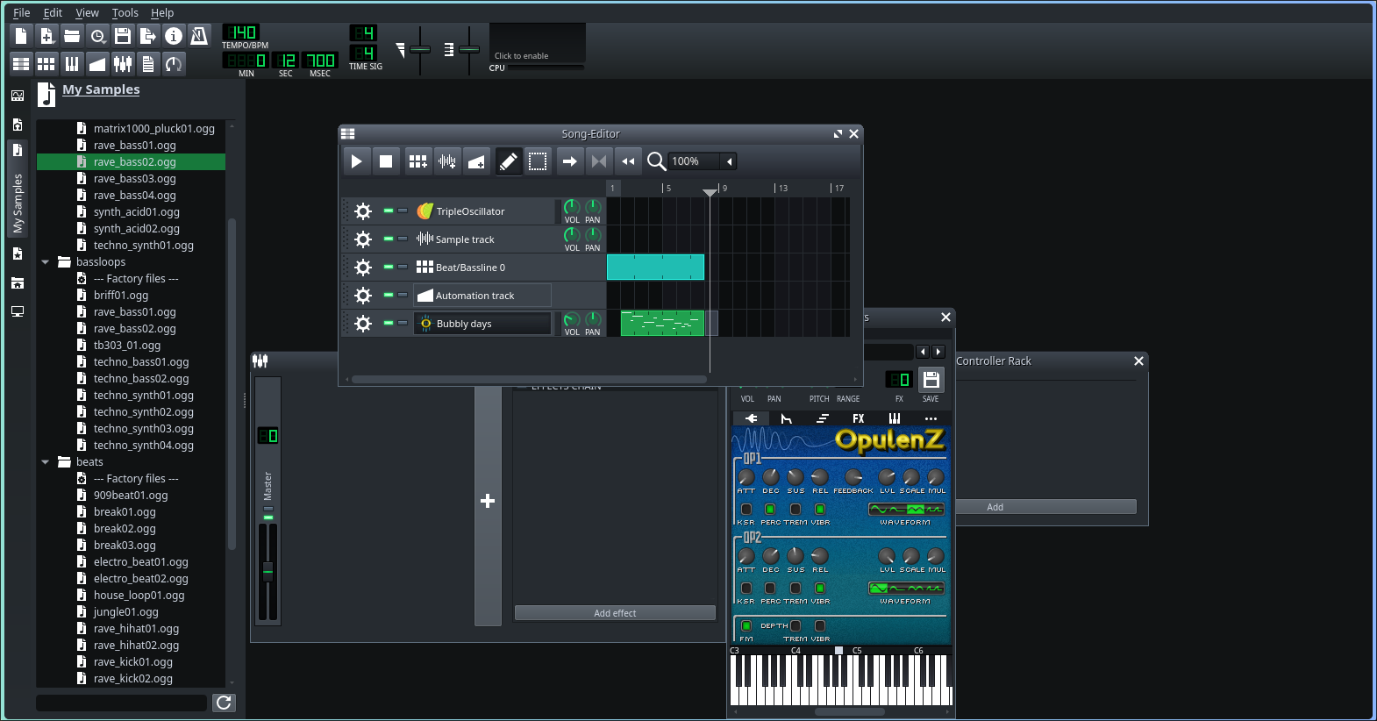Toggle the FM switch in OpulenZ
Screen dimensions: 1377x721
point(746,625)
